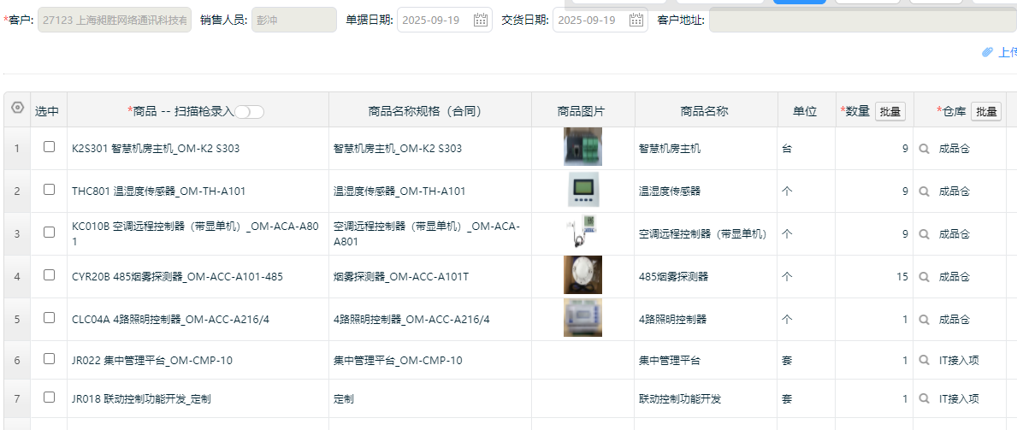
Task: Click the 交货日期 date field
Action: pos(600,21)
